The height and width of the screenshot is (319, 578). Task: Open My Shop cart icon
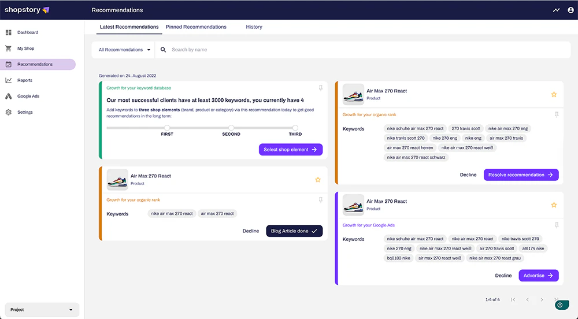pyautogui.click(x=9, y=49)
